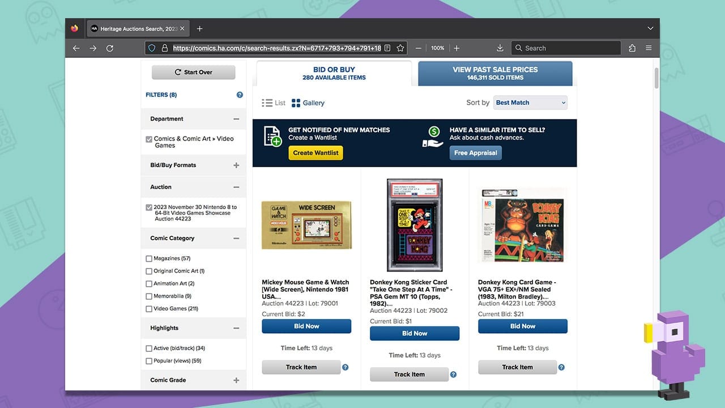The width and height of the screenshot is (725, 408).
Task: Check the Original Comic Art (1) category
Action: coord(149,271)
